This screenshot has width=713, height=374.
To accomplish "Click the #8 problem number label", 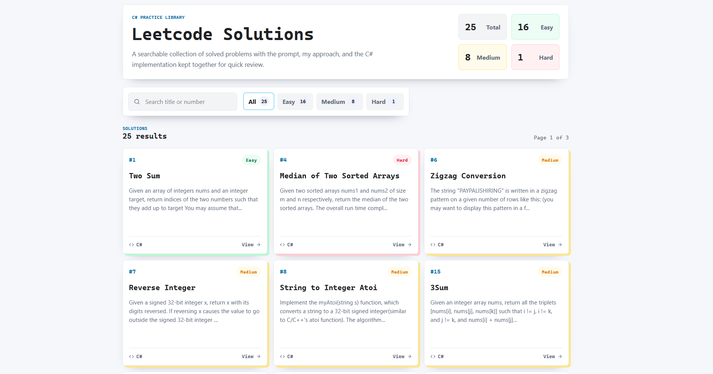I will pos(283,272).
